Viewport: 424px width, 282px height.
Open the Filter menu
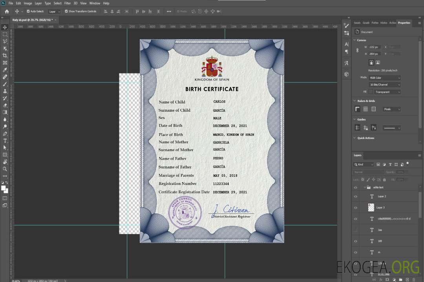click(68, 3)
